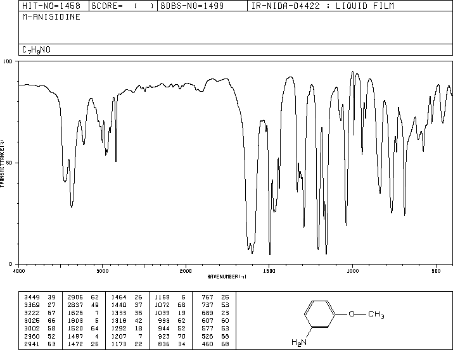453x350 pixels.
Task: Click the HIT-NO=1458 header cell
Action: [x=54, y=6]
